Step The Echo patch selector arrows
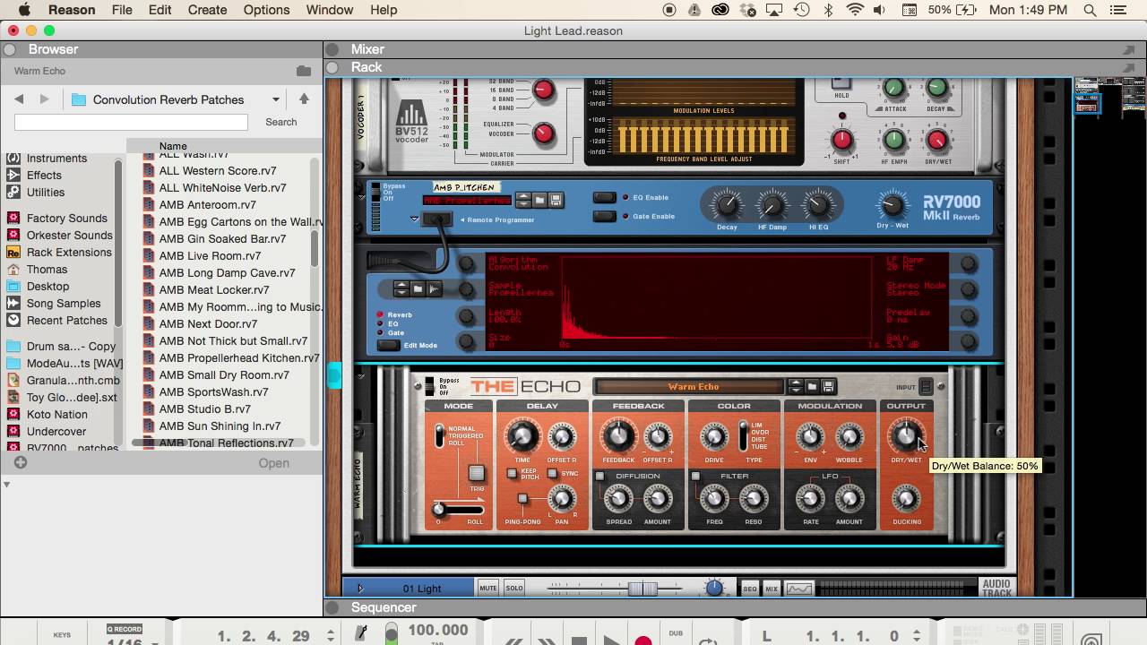Image resolution: width=1147 pixels, height=645 pixels. (795, 387)
